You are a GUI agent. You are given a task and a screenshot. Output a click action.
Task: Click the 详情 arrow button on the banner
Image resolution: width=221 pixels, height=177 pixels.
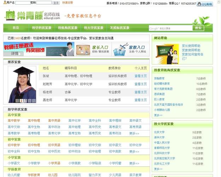coord(13,53)
